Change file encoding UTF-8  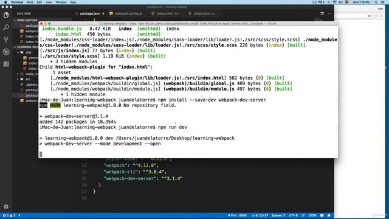tap(293, 215)
